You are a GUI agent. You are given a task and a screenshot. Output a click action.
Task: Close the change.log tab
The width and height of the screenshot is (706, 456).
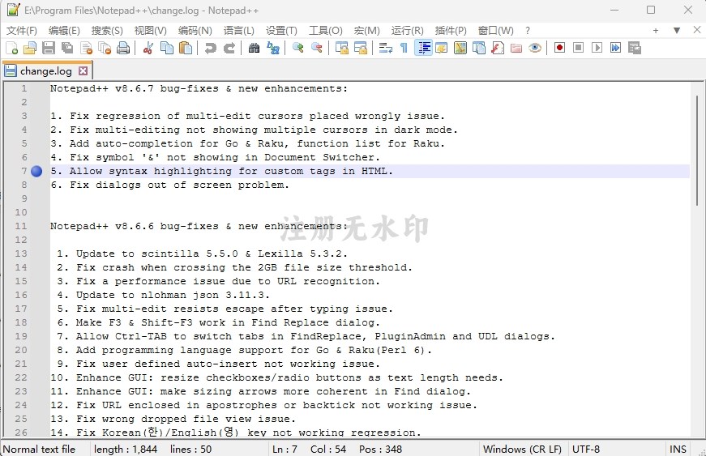(83, 71)
